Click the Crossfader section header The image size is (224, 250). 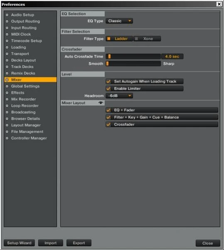[x=83, y=49]
